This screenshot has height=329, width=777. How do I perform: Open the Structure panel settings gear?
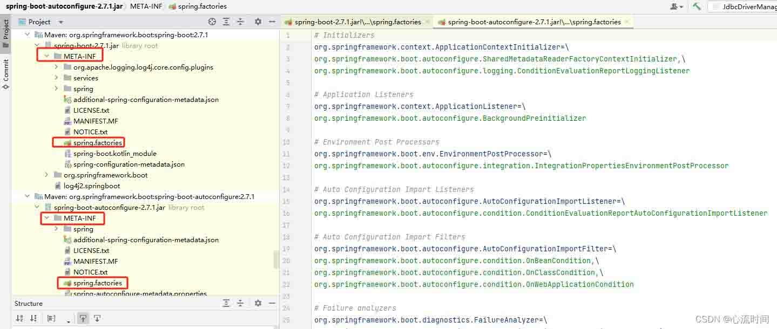pos(258,303)
